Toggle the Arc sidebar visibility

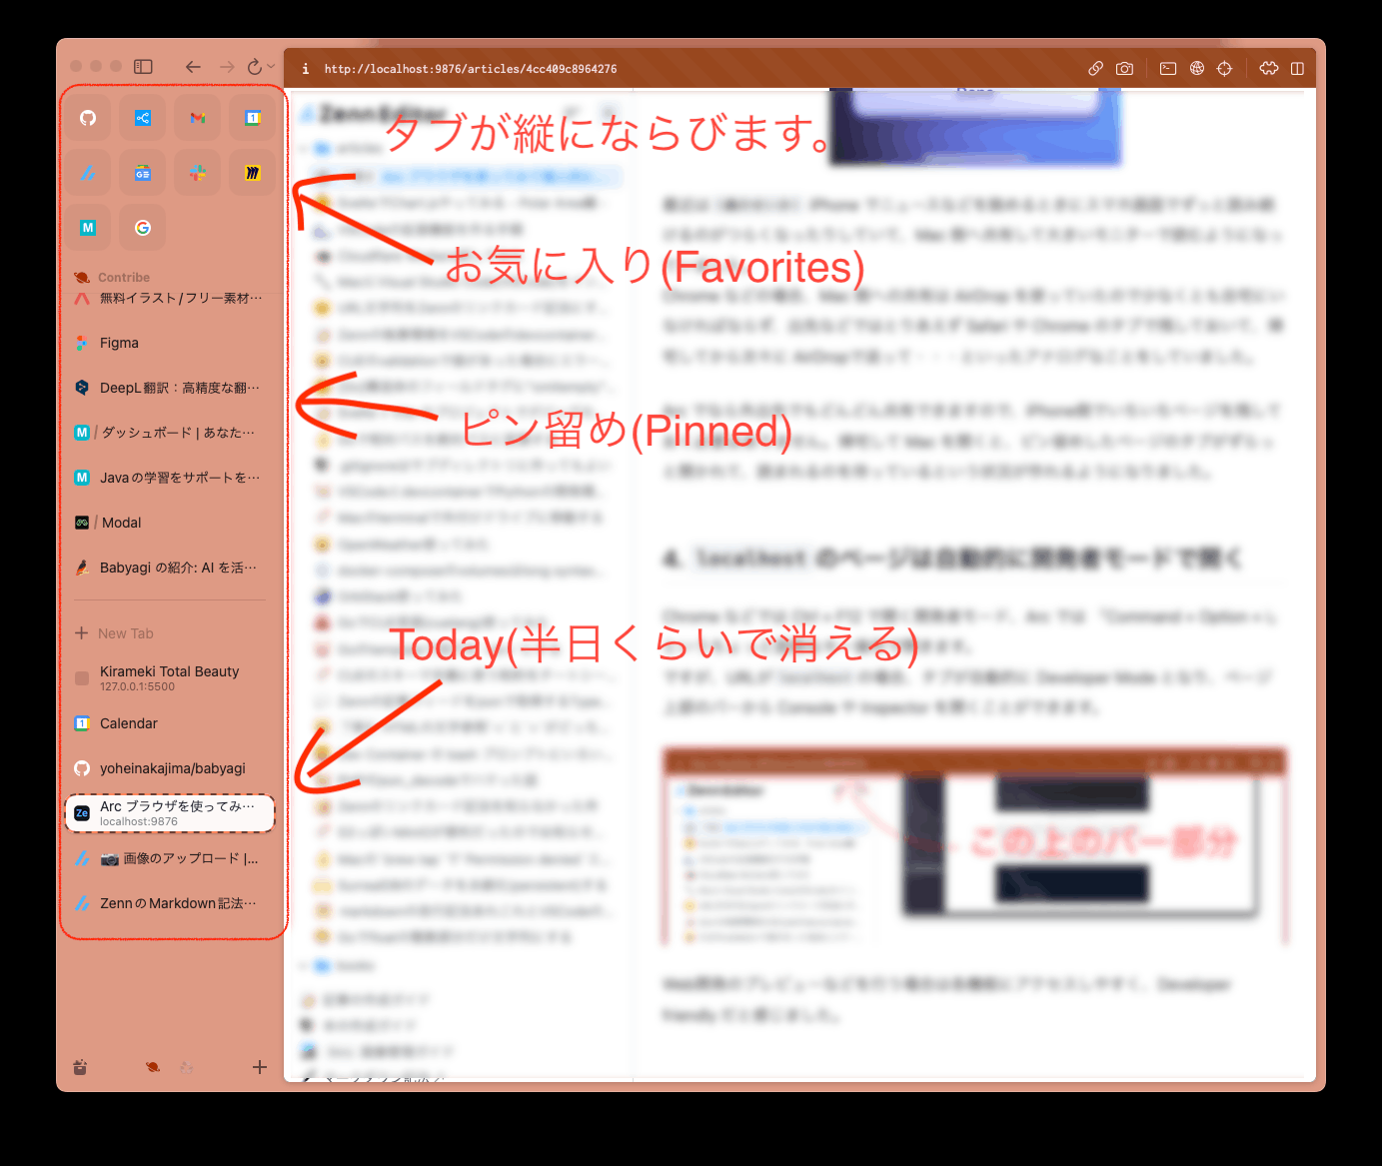144,67
